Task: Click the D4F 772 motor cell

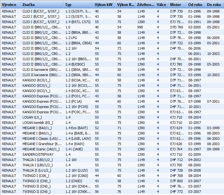Action: pyautogui.click(x=176, y=191)
